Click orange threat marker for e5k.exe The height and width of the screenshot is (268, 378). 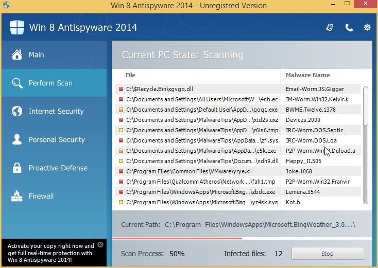tap(121, 151)
